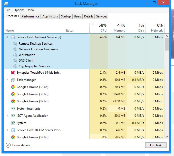
Task: Switch to the Performance tab
Action: click(x=31, y=16)
